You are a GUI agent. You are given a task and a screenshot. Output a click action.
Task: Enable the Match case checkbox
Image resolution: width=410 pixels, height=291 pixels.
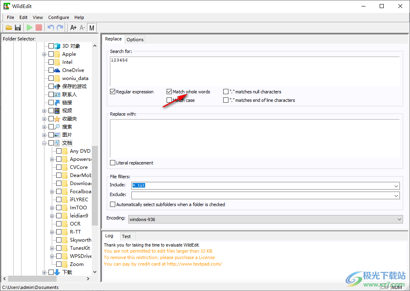[x=169, y=100]
